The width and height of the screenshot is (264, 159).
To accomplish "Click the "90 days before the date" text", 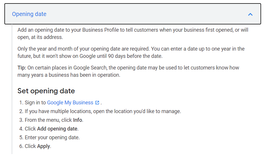I will 135,56.
